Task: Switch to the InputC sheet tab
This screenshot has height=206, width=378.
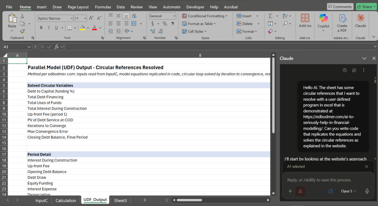Action: [x=41, y=200]
